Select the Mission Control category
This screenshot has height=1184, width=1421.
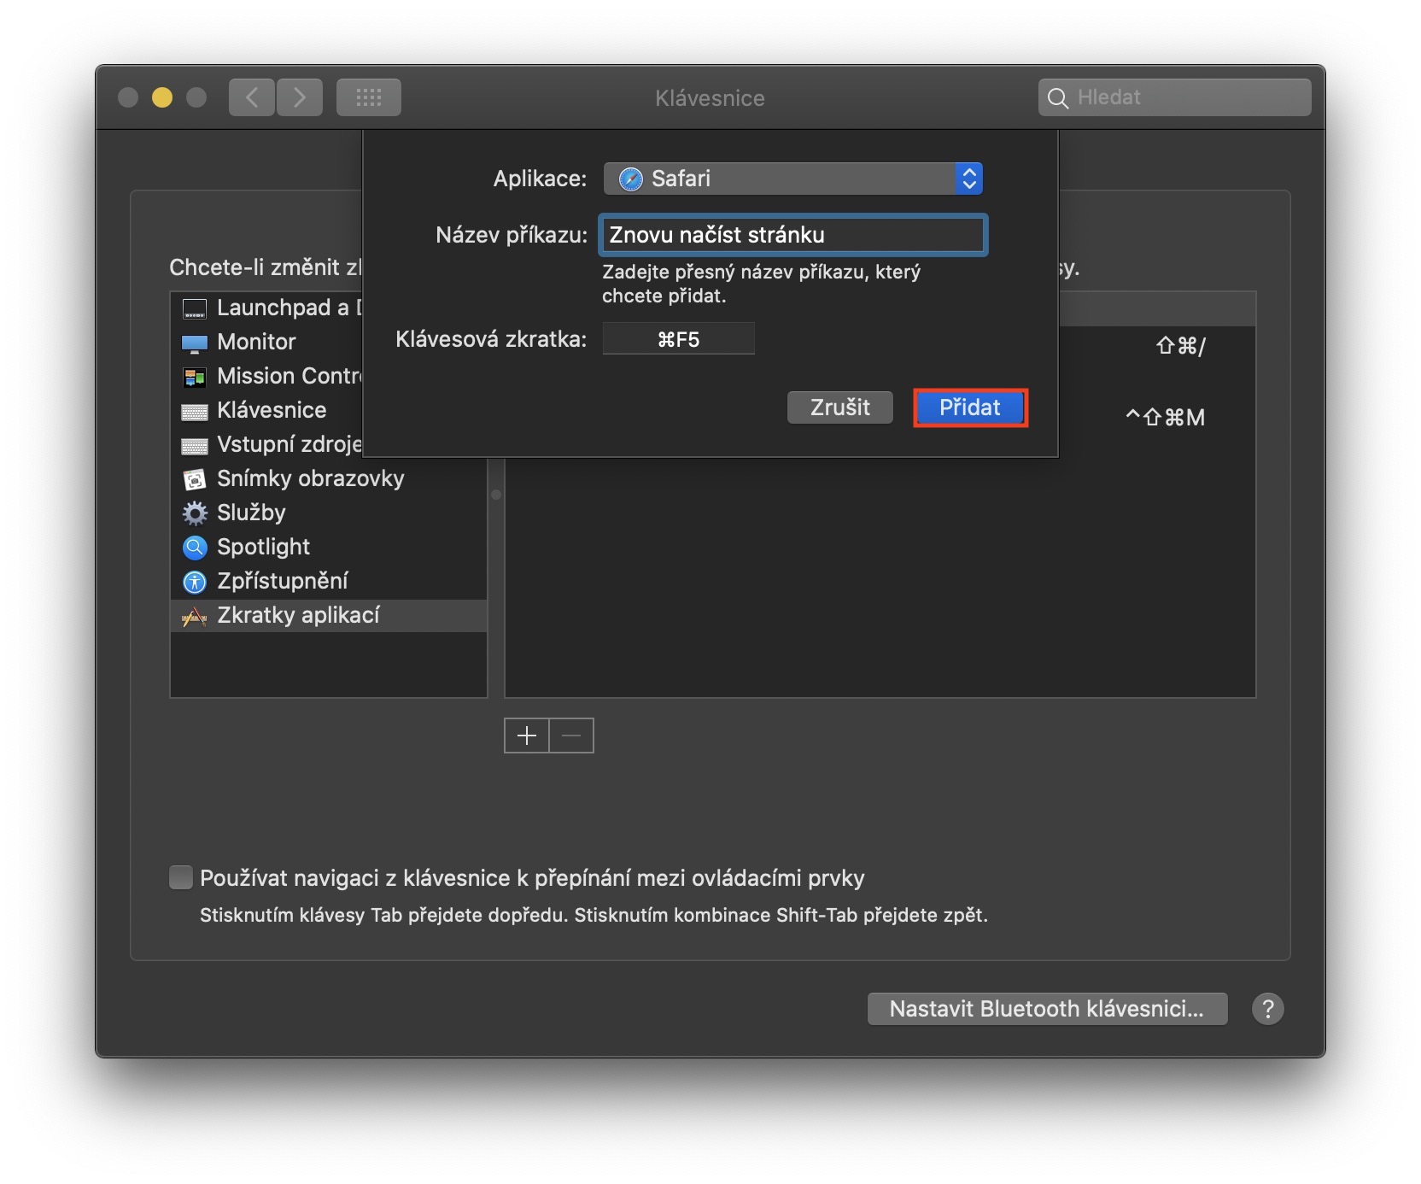click(x=266, y=377)
